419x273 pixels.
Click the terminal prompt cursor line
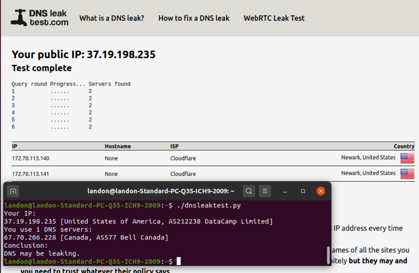[92, 261]
